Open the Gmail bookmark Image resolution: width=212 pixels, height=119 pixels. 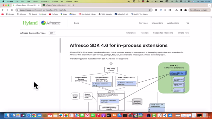click(x=43, y=14)
